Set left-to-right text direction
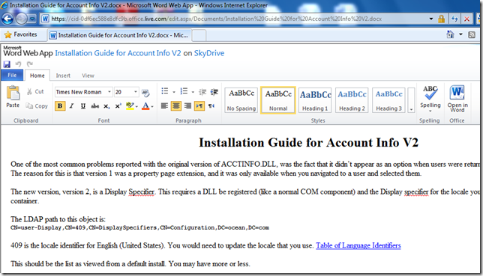 [199, 106]
